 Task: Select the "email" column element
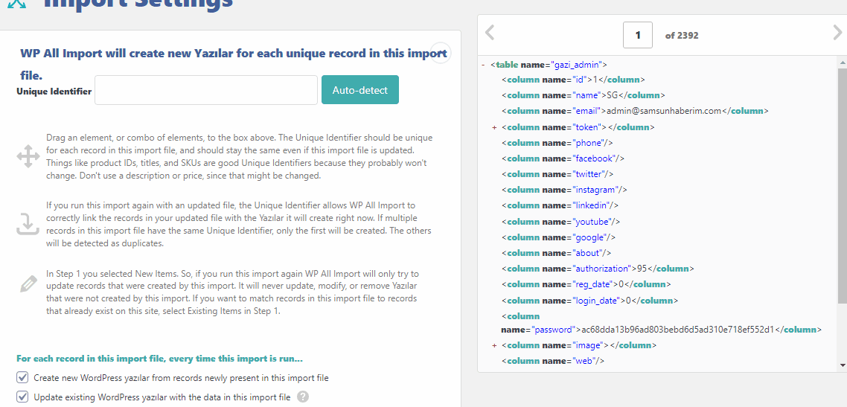pos(635,111)
